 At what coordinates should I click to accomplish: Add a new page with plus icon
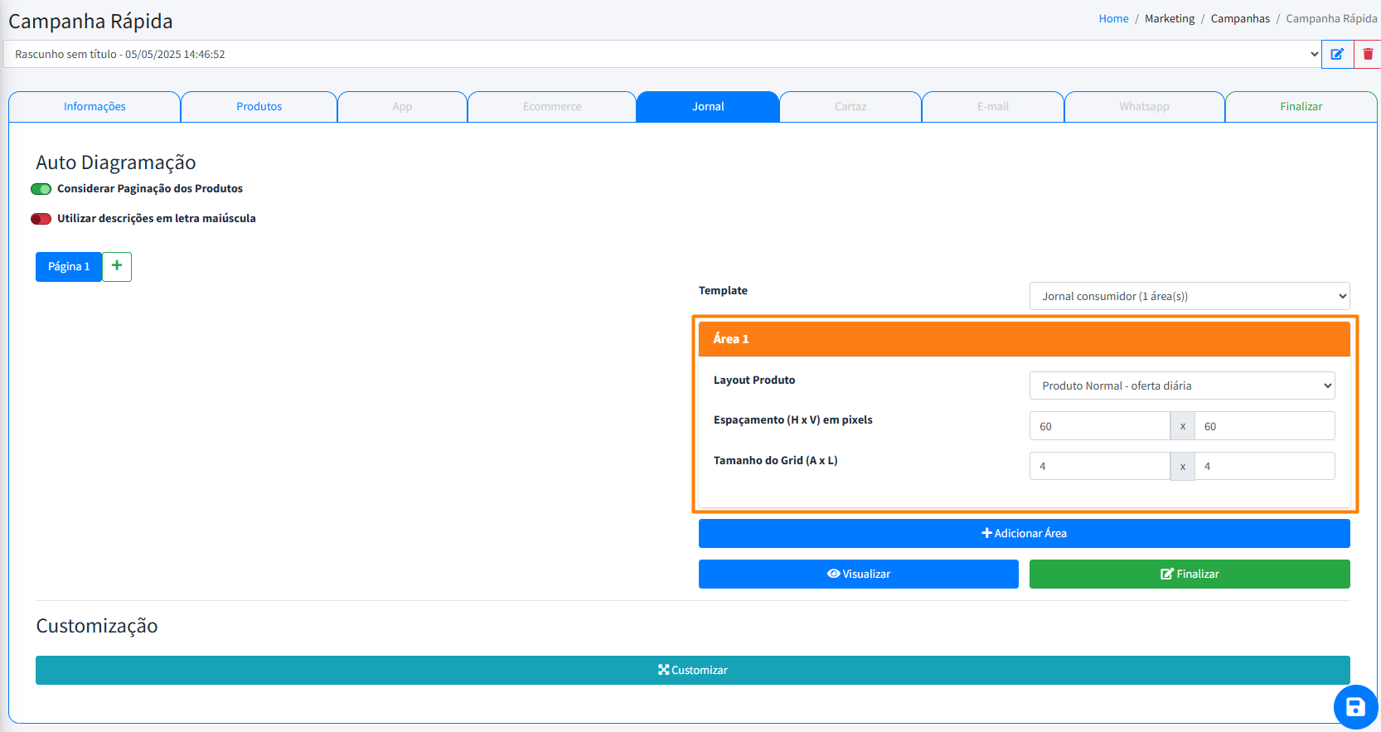pos(117,266)
